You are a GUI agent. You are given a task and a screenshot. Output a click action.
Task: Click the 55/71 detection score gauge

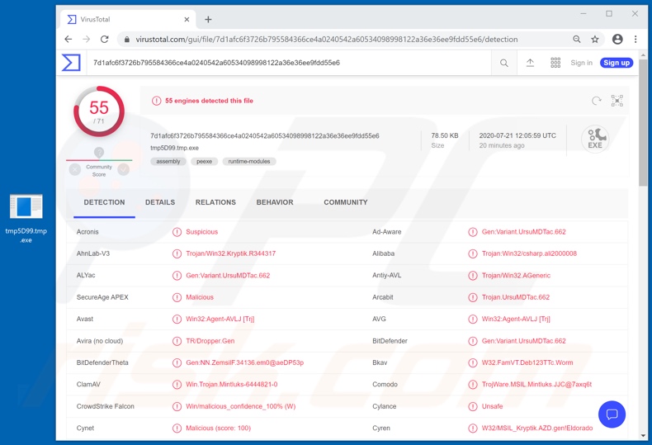tap(99, 111)
